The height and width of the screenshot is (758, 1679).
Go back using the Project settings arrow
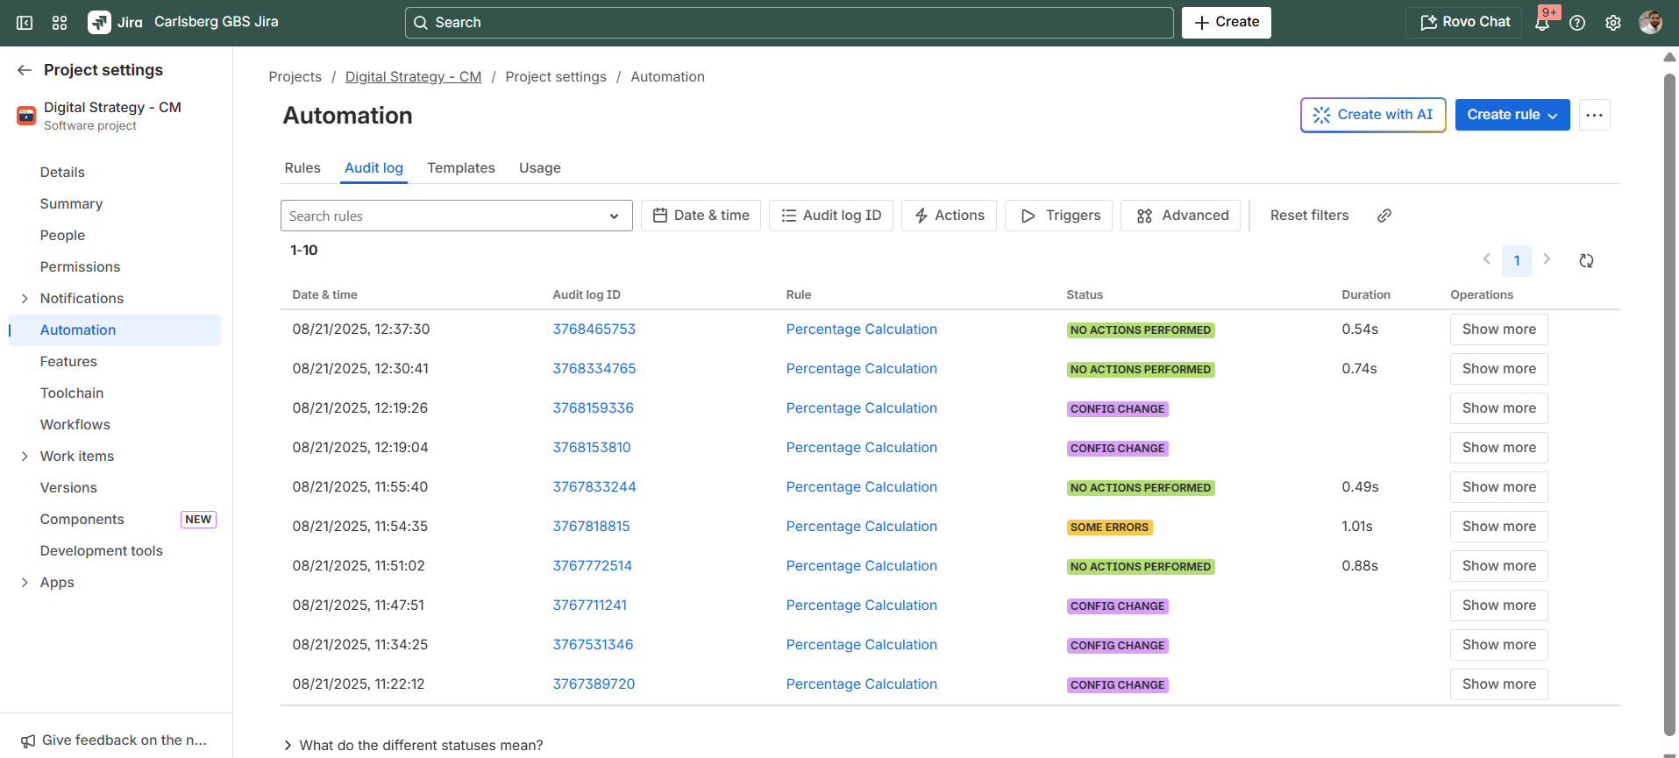pyautogui.click(x=25, y=70)
